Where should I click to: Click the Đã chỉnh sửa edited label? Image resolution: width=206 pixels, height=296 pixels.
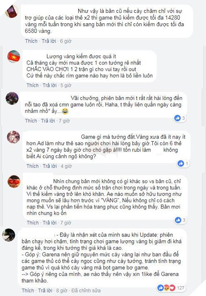tap(86, 290)
